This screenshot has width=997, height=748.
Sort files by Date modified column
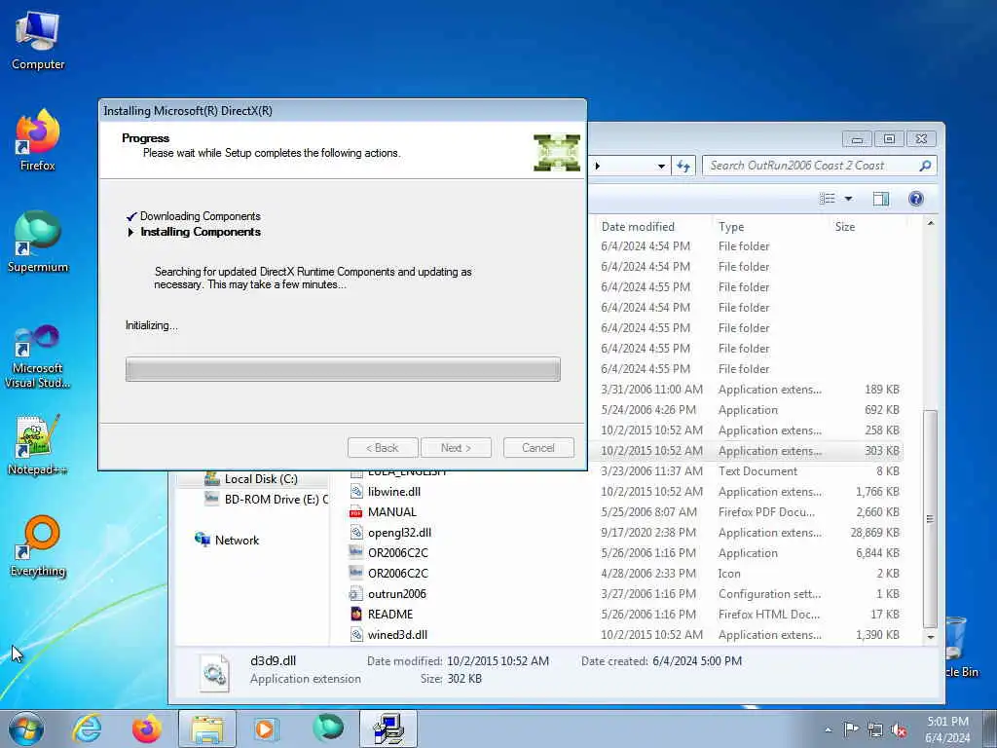pos(638,226)
